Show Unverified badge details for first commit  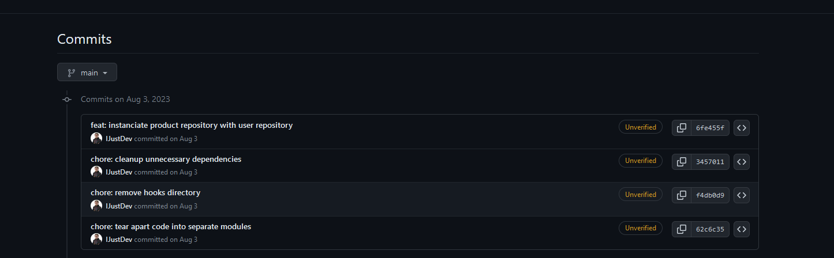tap(641, 127)
